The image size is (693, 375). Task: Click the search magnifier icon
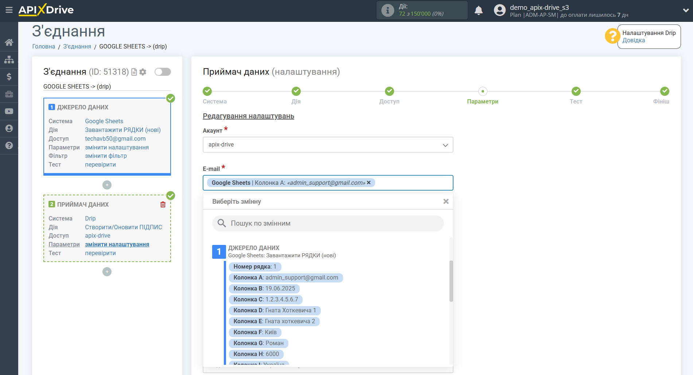[x=222, y=223]
